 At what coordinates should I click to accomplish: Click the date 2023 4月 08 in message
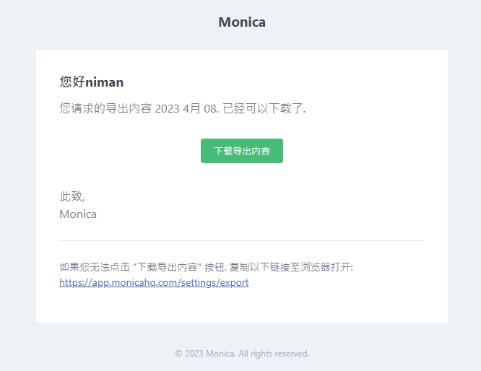[186, 108]
